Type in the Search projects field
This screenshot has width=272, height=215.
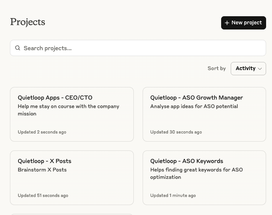(x=140, y=48)
